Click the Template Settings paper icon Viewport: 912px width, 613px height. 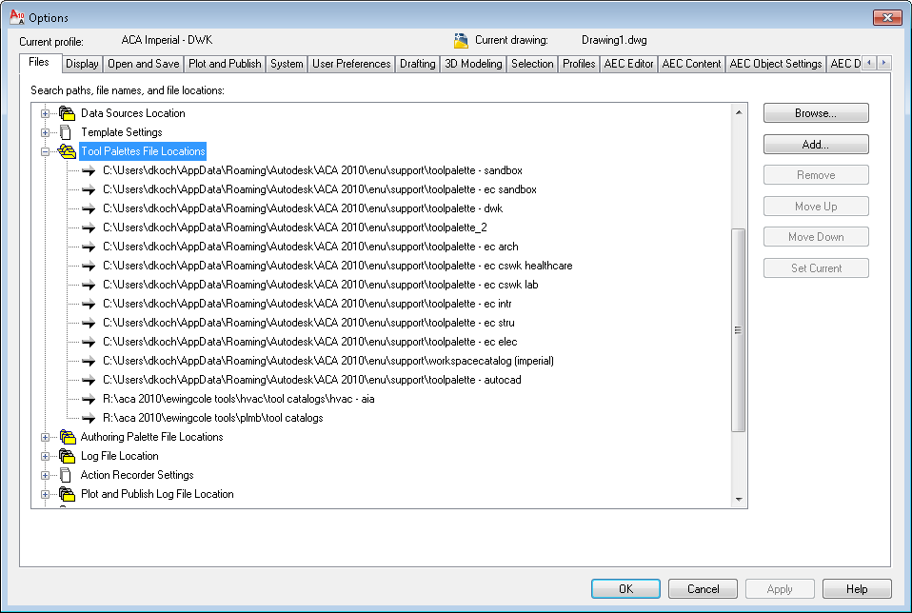(66, 132)
